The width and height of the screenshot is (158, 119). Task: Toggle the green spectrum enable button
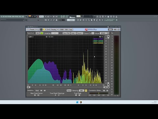pyautogui.click(x=42, y=33)
